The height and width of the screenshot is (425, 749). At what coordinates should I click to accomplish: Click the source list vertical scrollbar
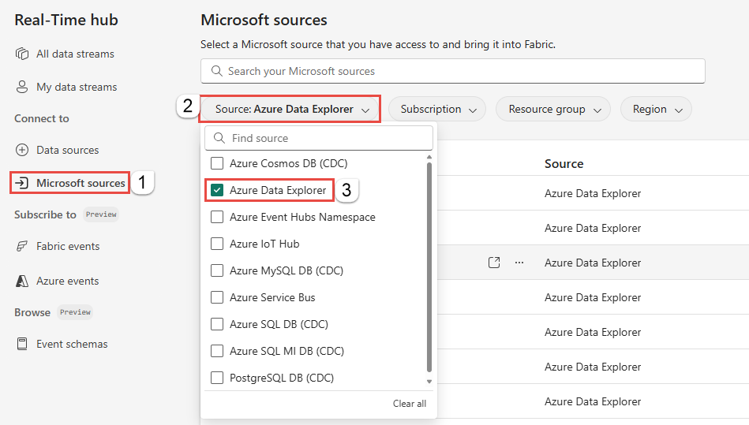tap(429, 268)
